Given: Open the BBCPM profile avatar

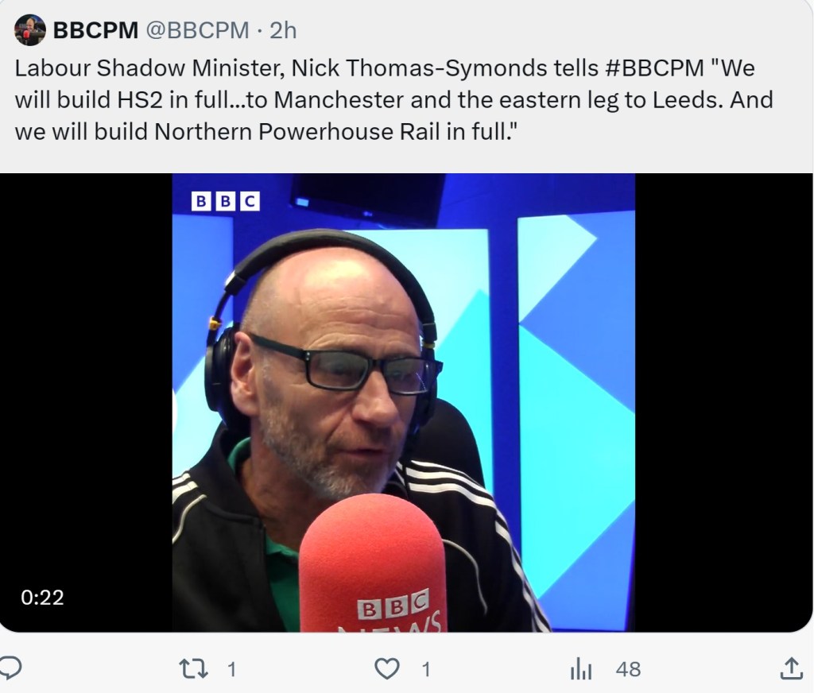Looking at the screenshot, I should (x=30, y=30).
